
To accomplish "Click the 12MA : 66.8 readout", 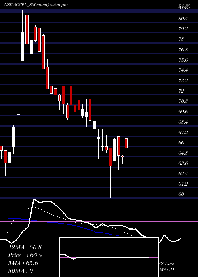I will coord(25,247).
